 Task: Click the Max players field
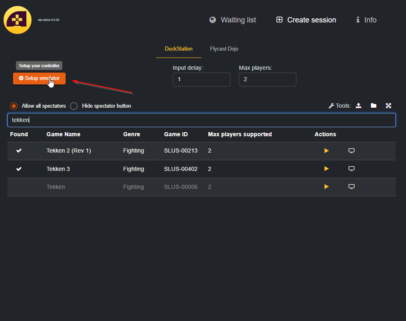267,79
